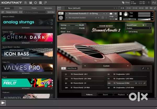157x109 pixels.
Task: Go to next pattern song arrow
Action: [128, 66]
